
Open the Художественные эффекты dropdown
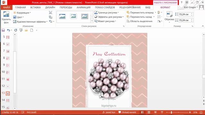(x=30, y=21)
